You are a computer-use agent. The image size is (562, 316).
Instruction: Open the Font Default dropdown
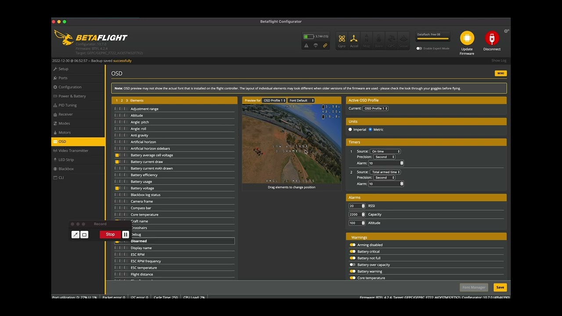301,101
